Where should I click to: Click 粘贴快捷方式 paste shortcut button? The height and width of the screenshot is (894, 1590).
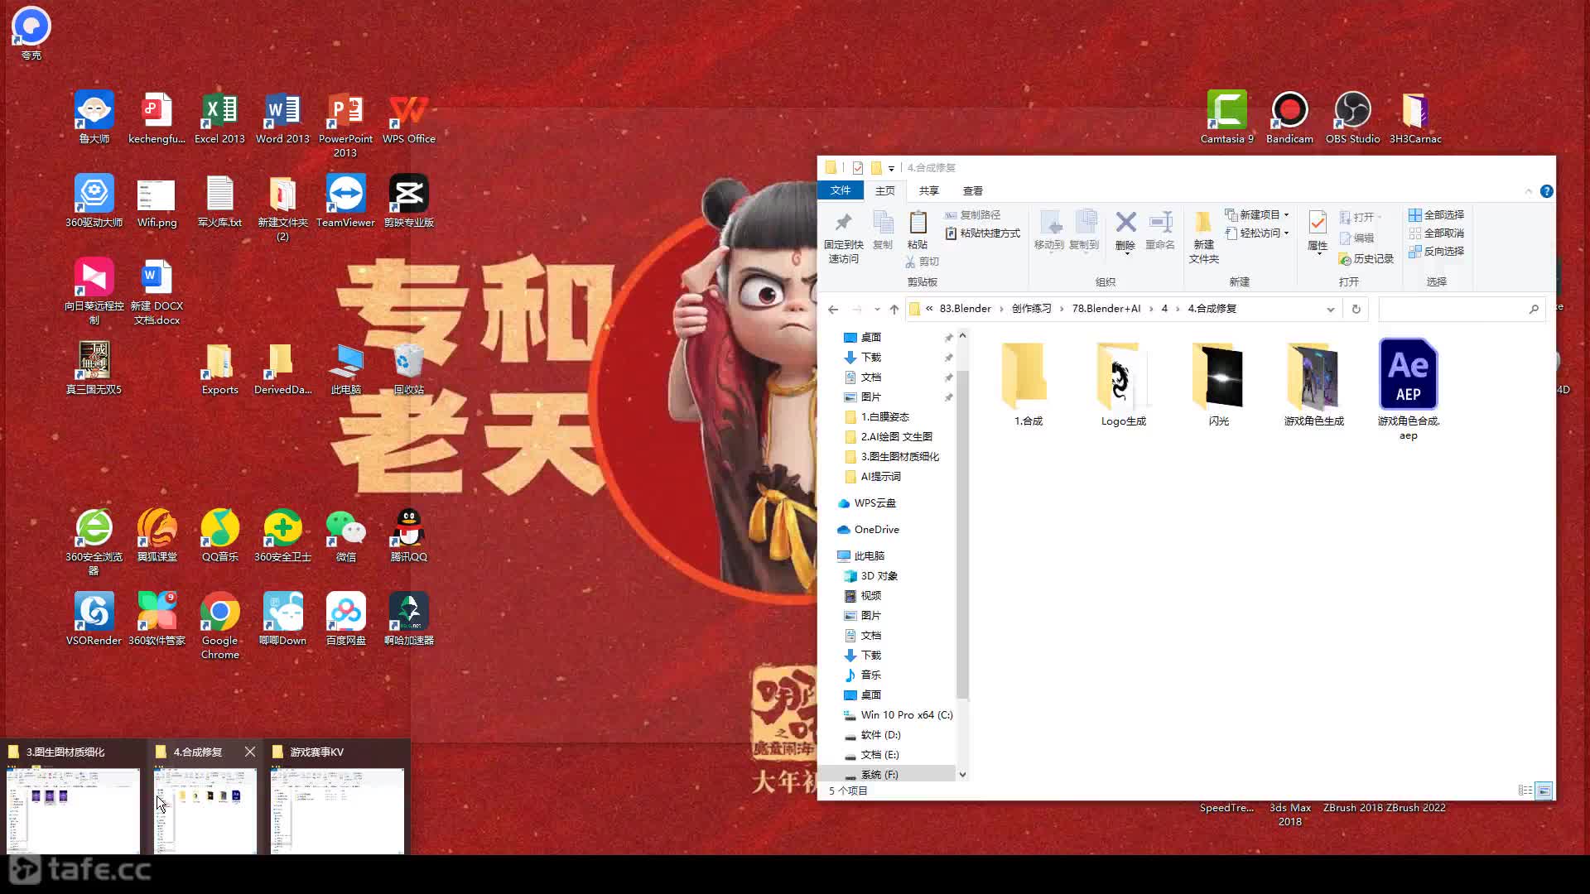pyautogui.click(x=983, y=233)
